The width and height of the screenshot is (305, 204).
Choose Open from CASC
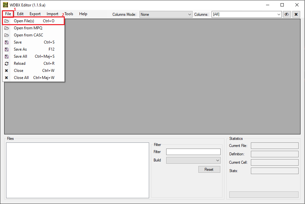click(33, 35)
